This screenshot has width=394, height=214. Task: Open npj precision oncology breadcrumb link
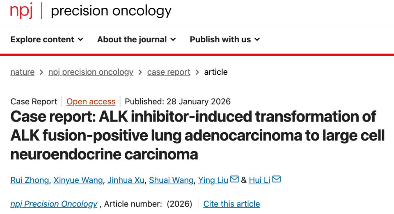[91, 72]
